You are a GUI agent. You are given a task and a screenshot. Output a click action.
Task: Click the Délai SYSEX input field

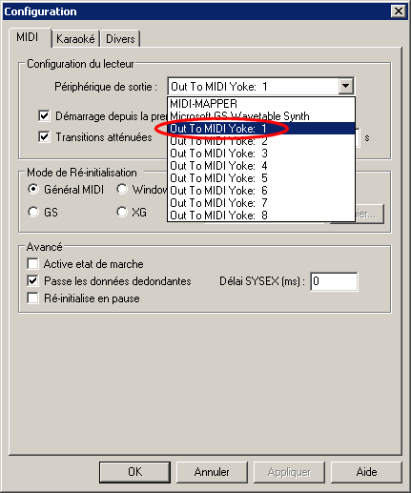[334, 281]
